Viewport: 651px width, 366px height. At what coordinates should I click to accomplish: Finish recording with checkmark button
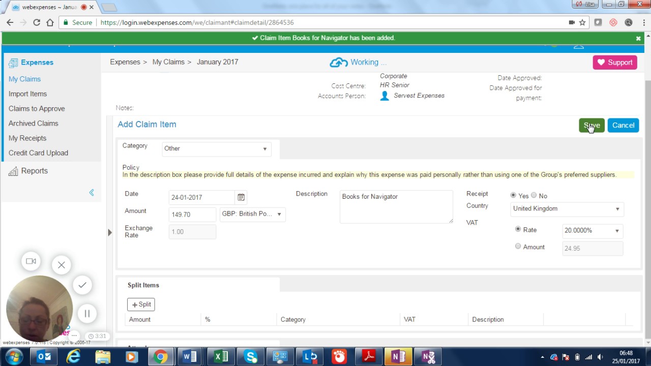click(x=82, y=285)
